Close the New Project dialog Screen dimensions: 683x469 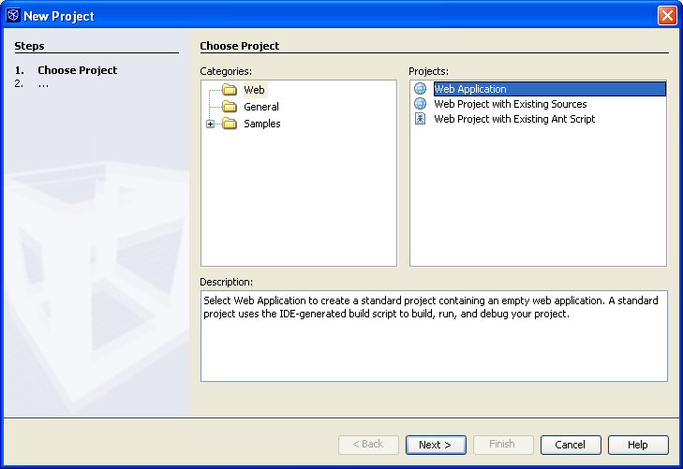click(667, 16)
